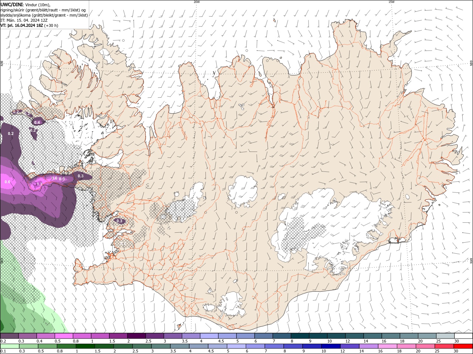
Task: Pick the slate gray-blue swatch labeled 3.5 in the lower scale
Action: 179,346
